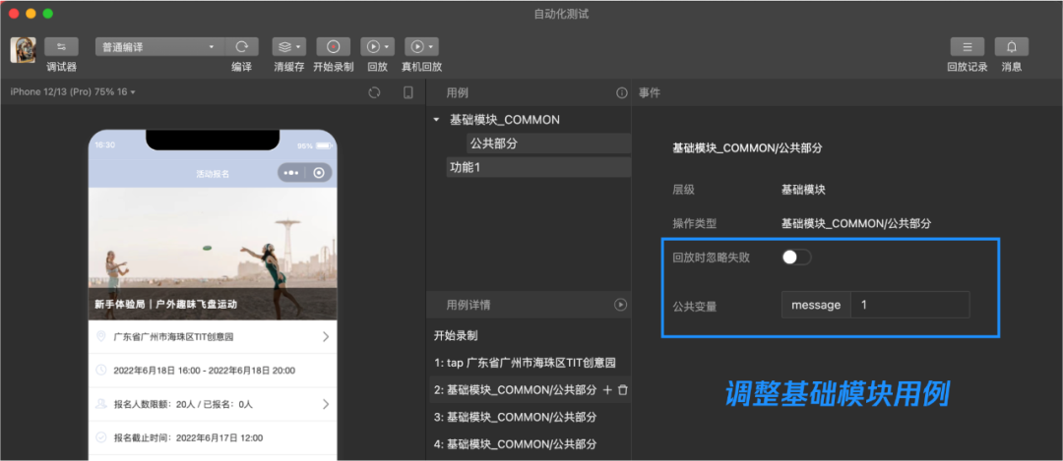Click the chevron on the 报名人数限额 row

pos(326,404)
